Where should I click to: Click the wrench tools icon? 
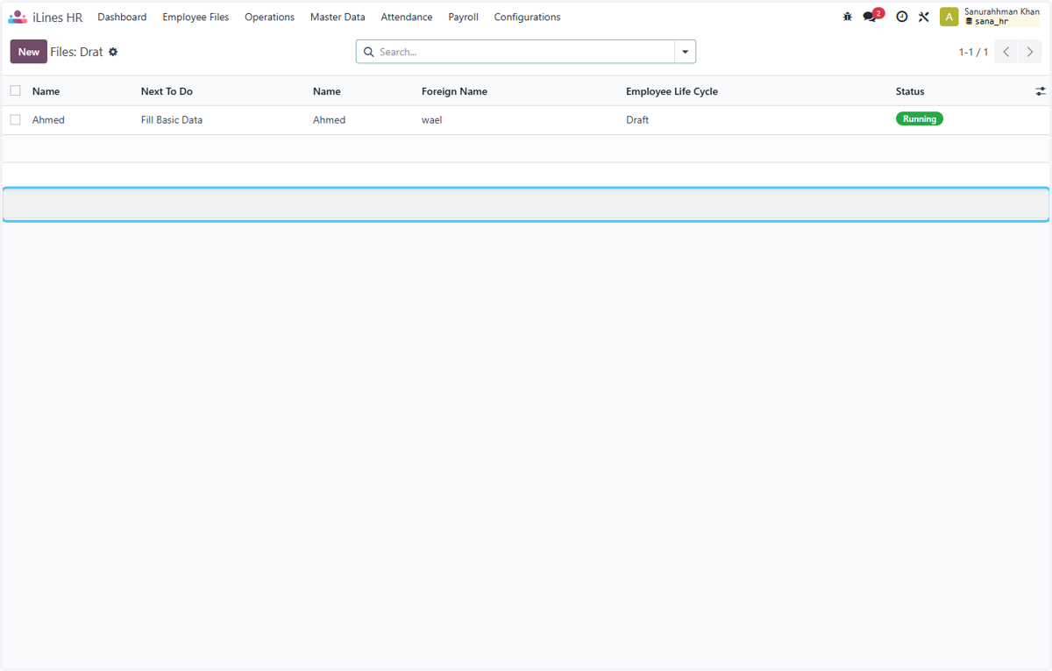(923, 17)
